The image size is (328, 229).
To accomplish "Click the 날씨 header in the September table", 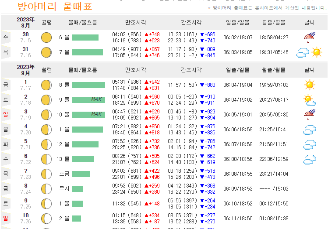I will (x=309, y=70).
